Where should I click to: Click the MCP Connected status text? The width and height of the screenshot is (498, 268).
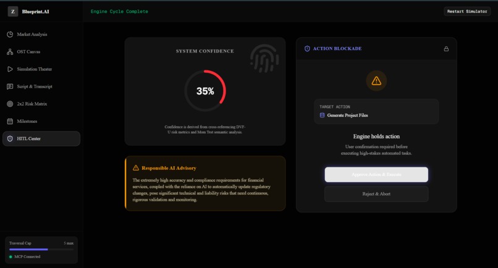point(27,256)
